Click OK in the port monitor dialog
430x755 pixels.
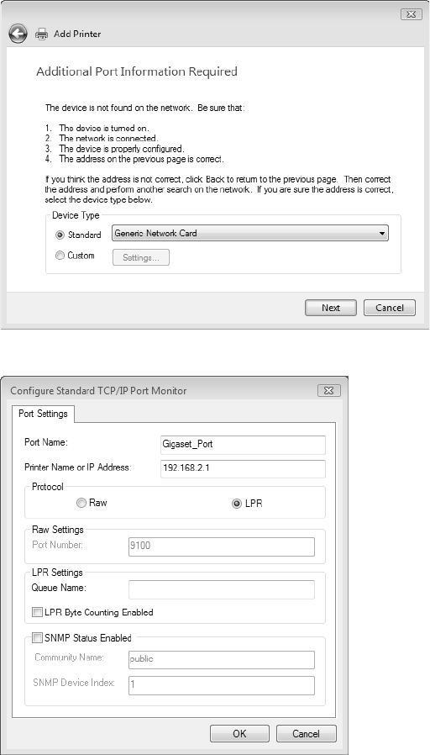coord(239,734)
